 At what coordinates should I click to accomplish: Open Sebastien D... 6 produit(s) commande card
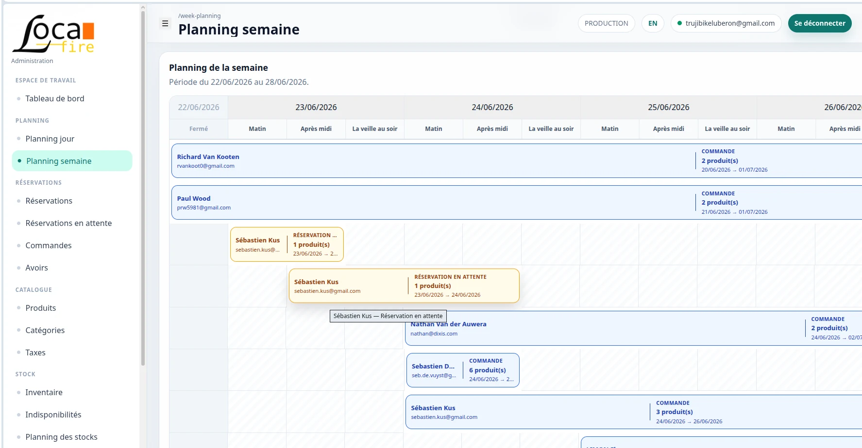click(x=463, y=370)
